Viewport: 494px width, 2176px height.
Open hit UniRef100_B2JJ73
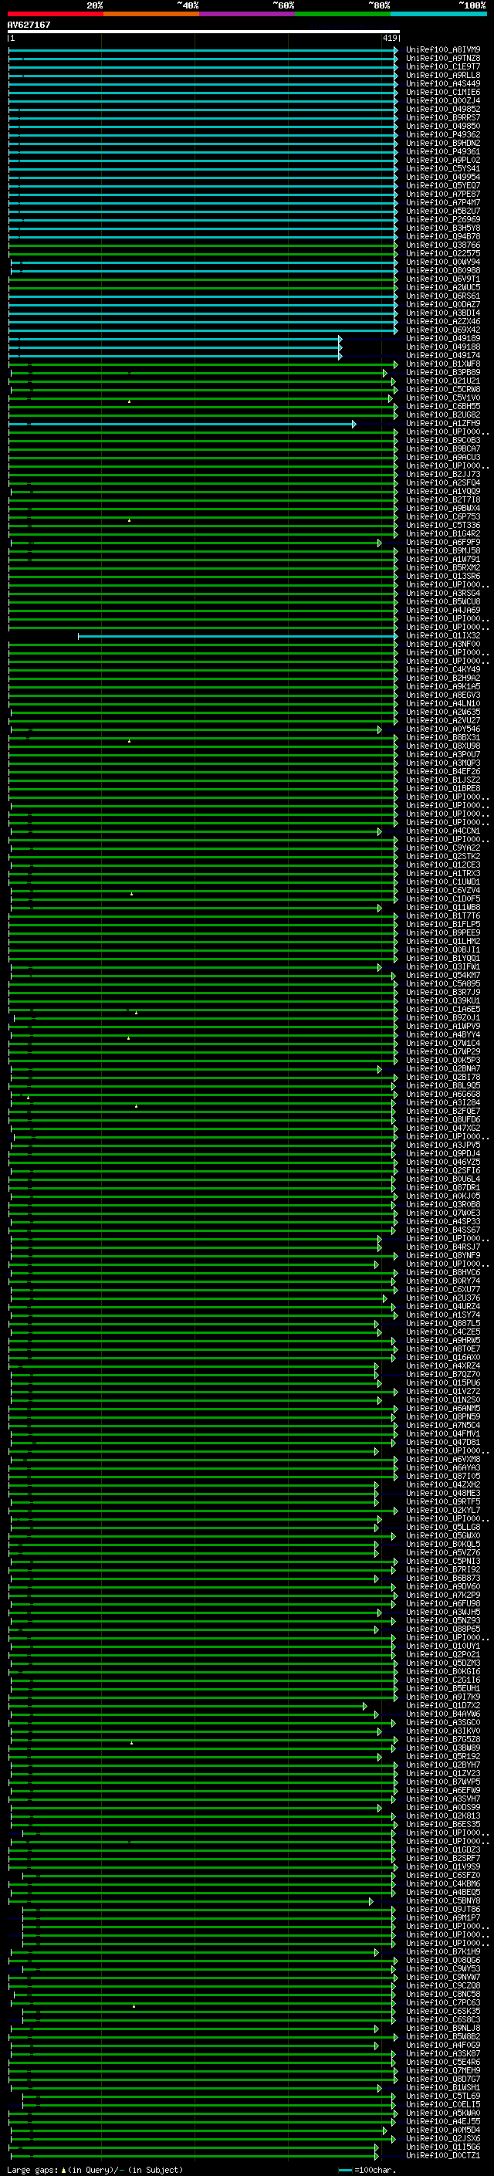[443, 474]
